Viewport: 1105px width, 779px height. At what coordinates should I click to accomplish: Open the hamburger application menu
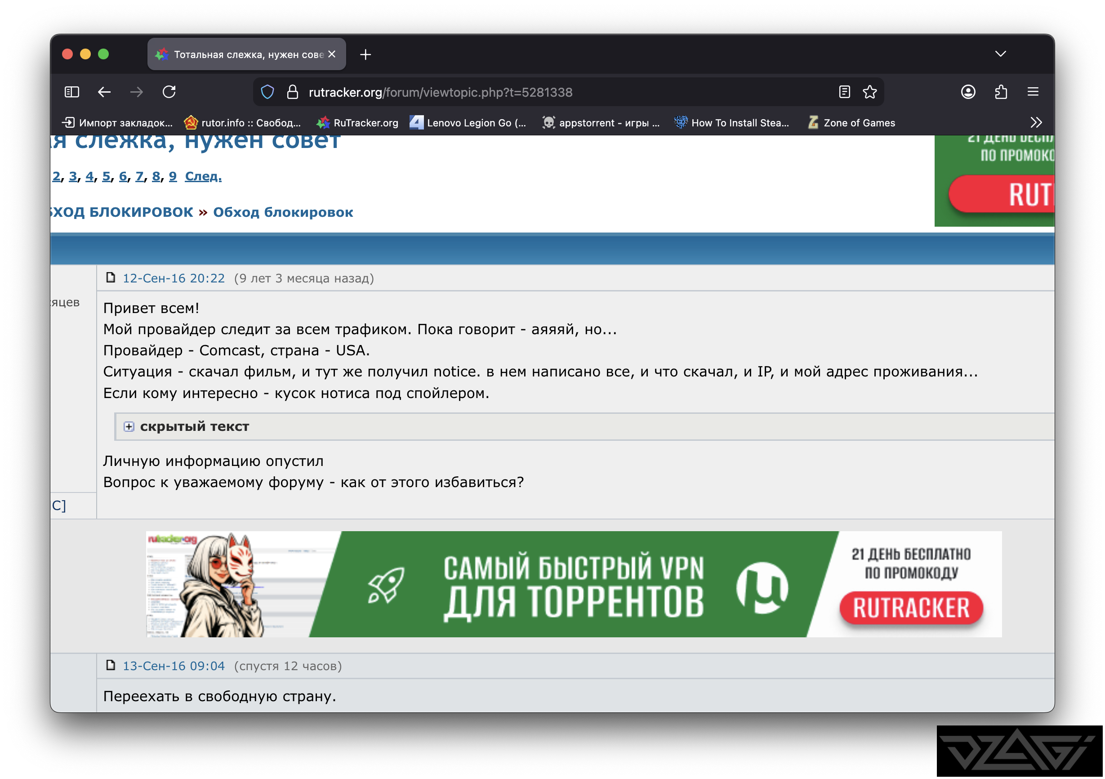tap(1033, 92)
